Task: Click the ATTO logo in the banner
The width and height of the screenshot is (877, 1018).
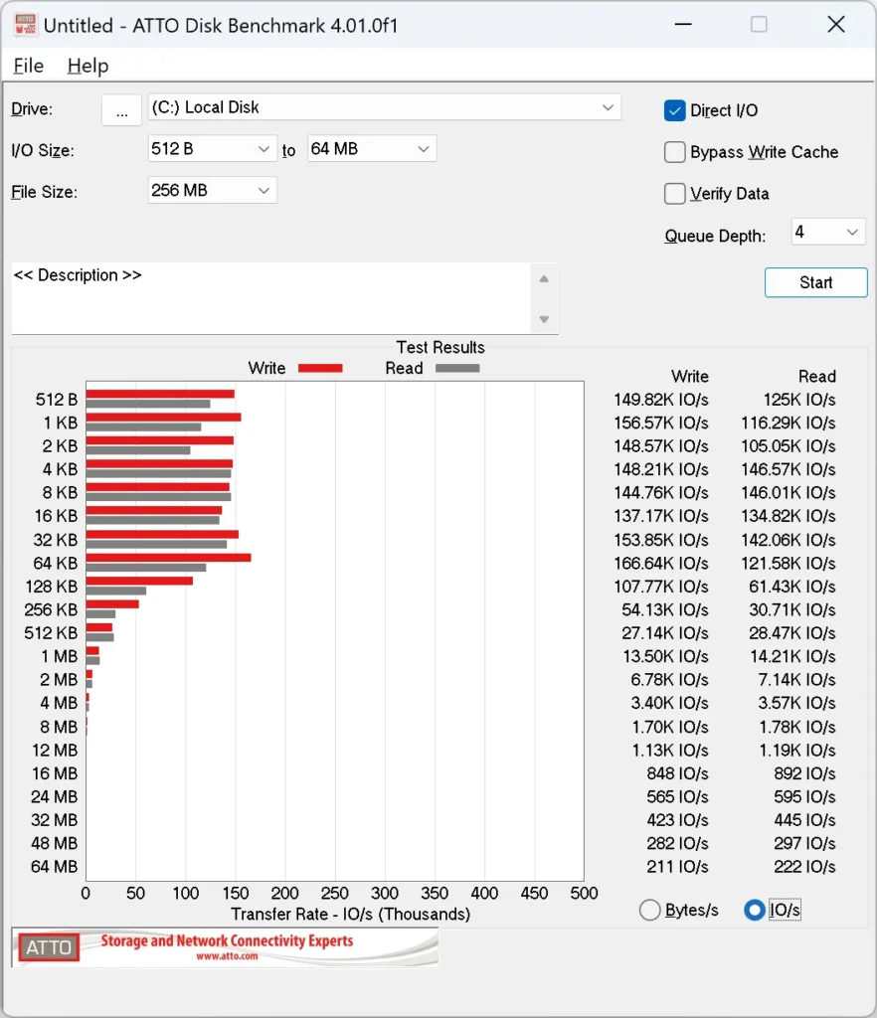Action: (49, 947)
